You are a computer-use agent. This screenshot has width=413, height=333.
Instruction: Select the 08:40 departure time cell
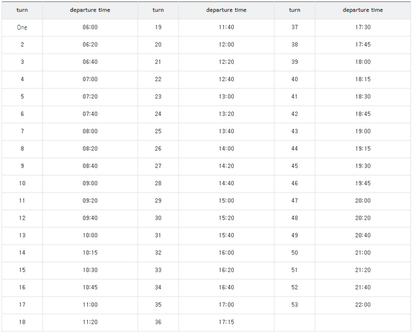(90, 166)
